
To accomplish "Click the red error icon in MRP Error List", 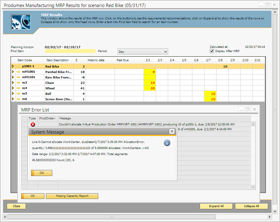I will click(x=33, y=124).
